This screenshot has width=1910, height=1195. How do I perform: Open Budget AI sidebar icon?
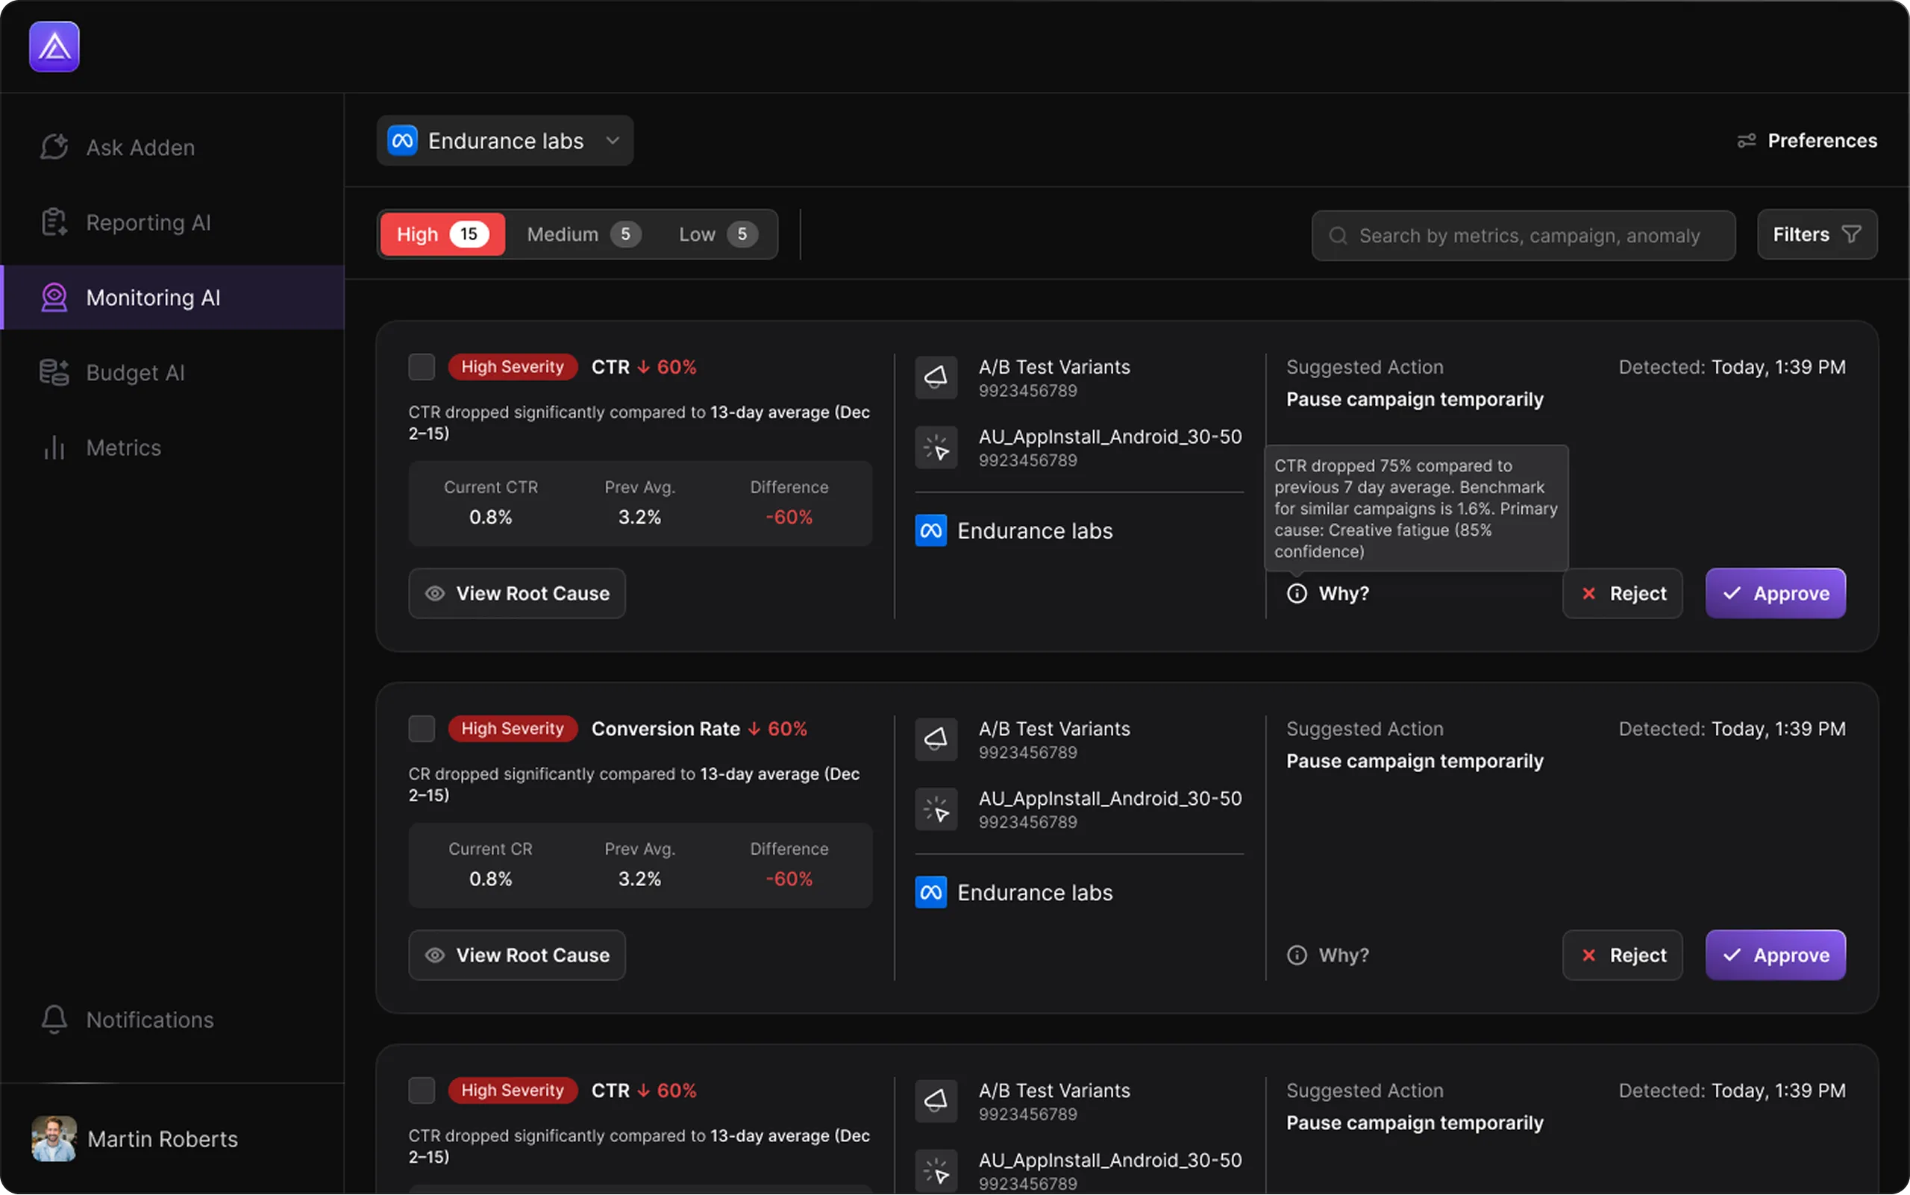54,372
